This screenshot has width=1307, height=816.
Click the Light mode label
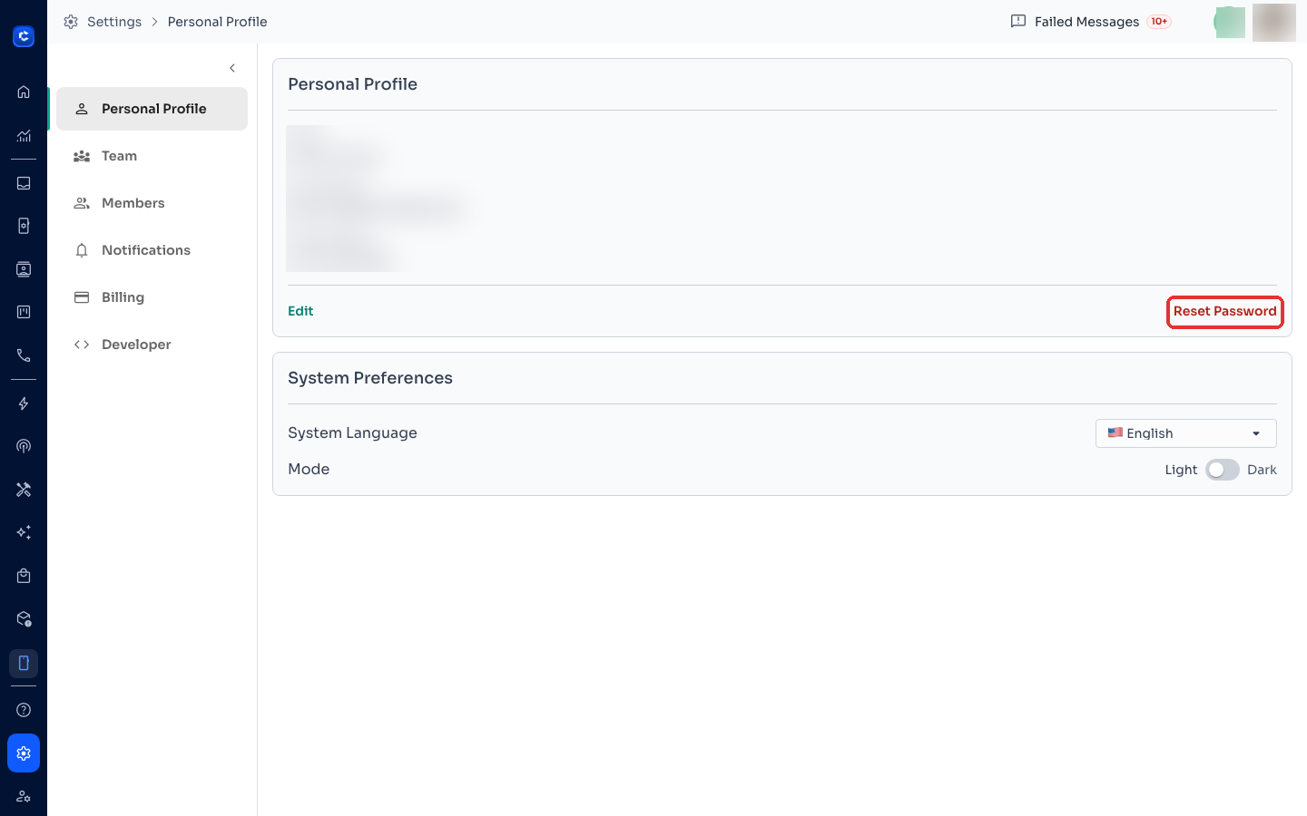1181,470
